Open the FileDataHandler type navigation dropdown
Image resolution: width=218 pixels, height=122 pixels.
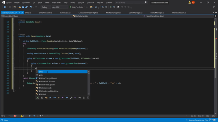[108, 16]
